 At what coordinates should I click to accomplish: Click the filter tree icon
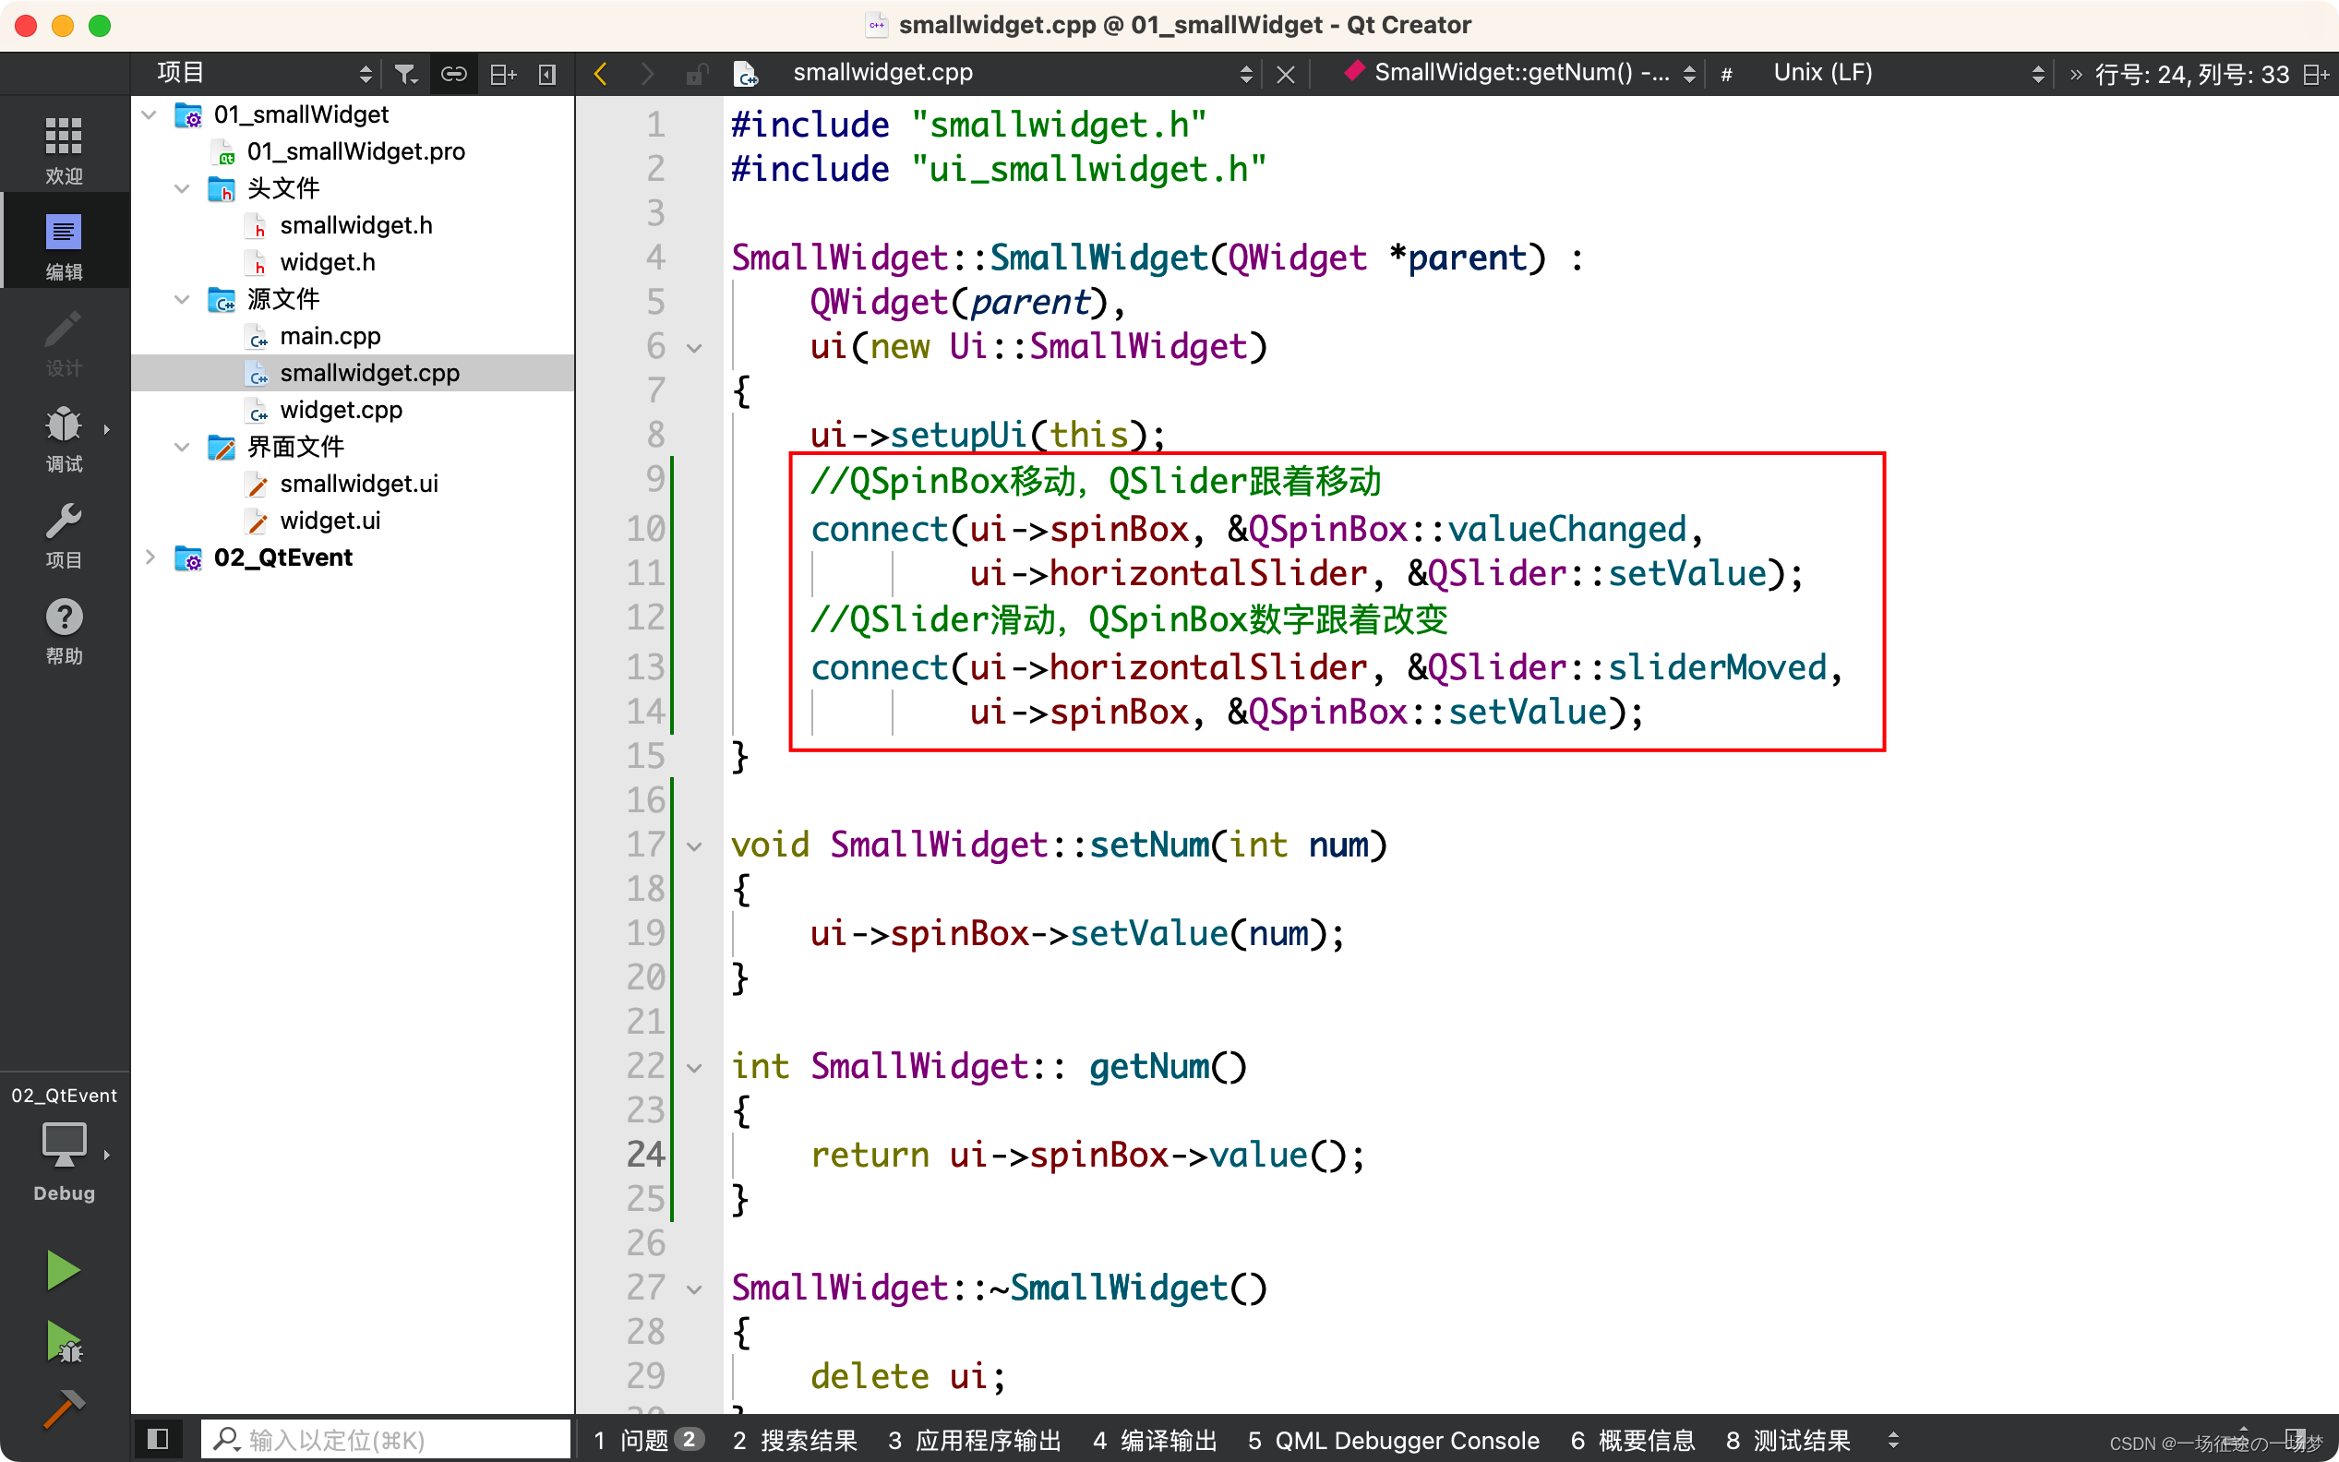[406, 74]
